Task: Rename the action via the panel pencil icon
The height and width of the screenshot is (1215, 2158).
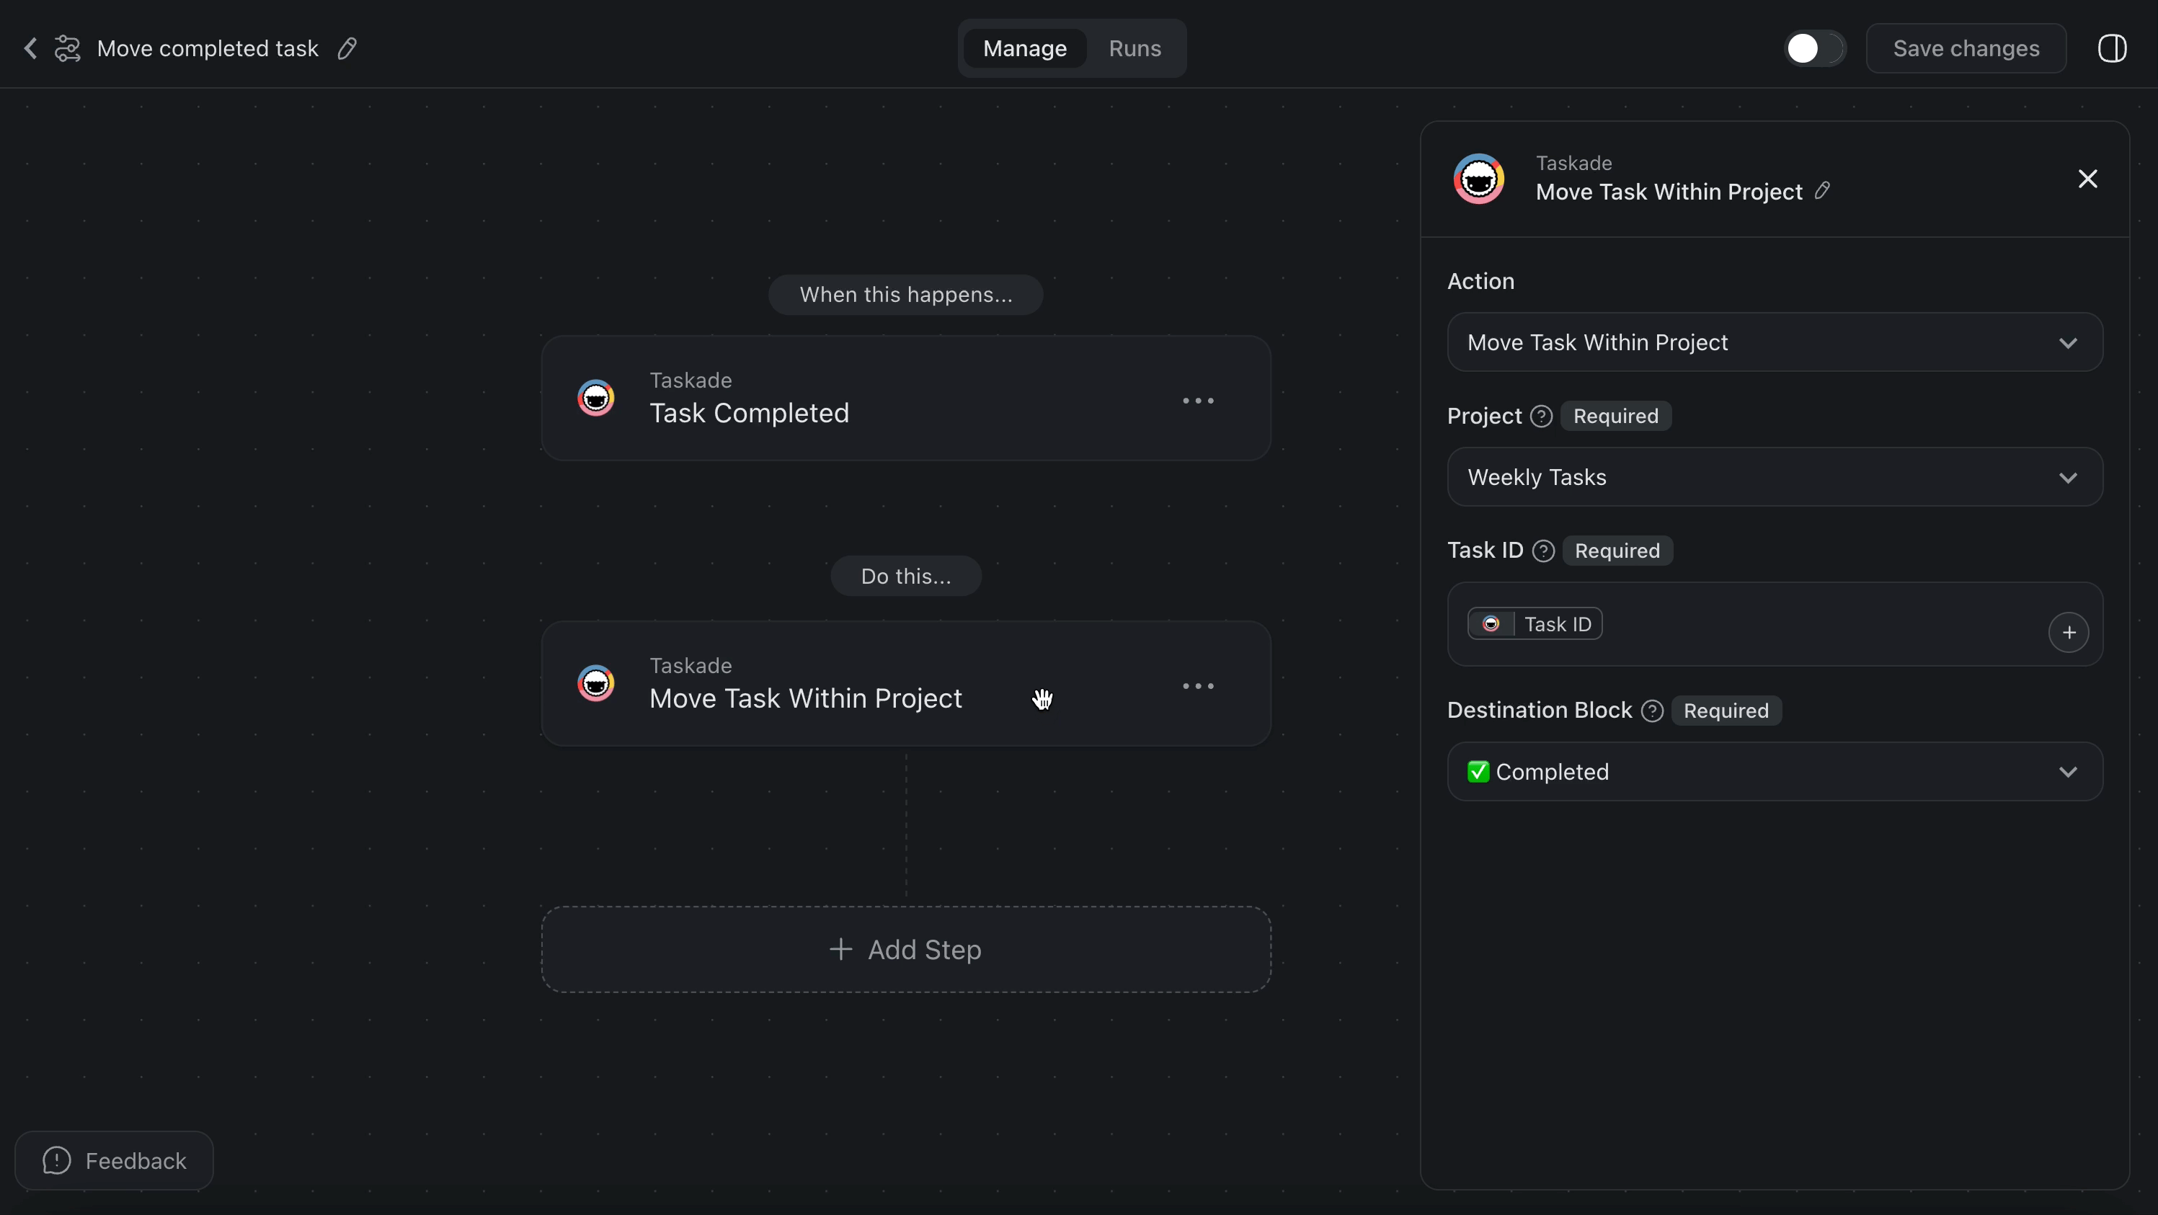Action: [1822, 191]
